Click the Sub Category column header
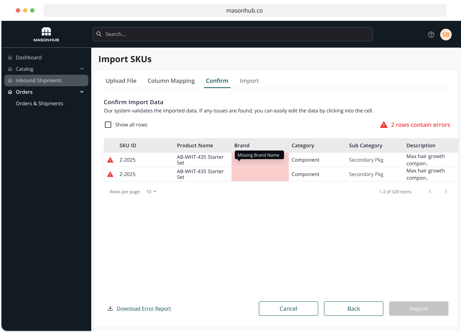Viewport: 461px width, 333px height. click(x=365, y=145)
